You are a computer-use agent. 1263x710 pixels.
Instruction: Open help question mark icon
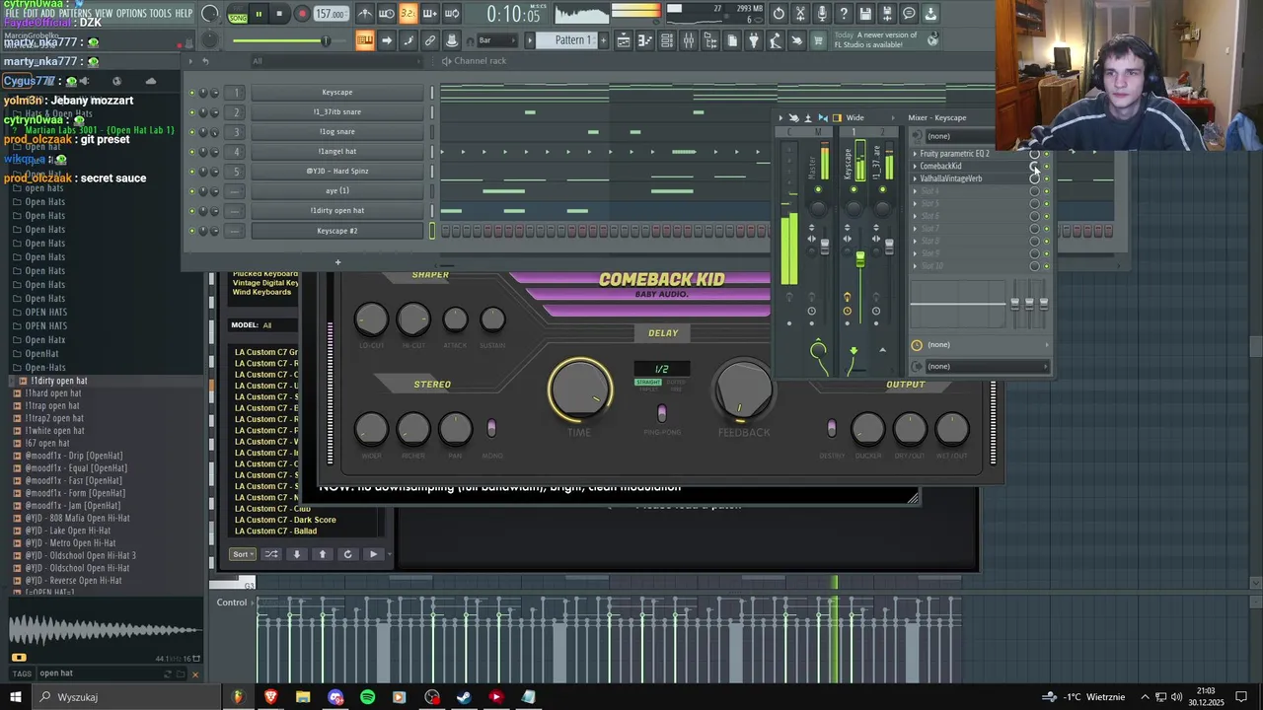click(x=844, y=14)
